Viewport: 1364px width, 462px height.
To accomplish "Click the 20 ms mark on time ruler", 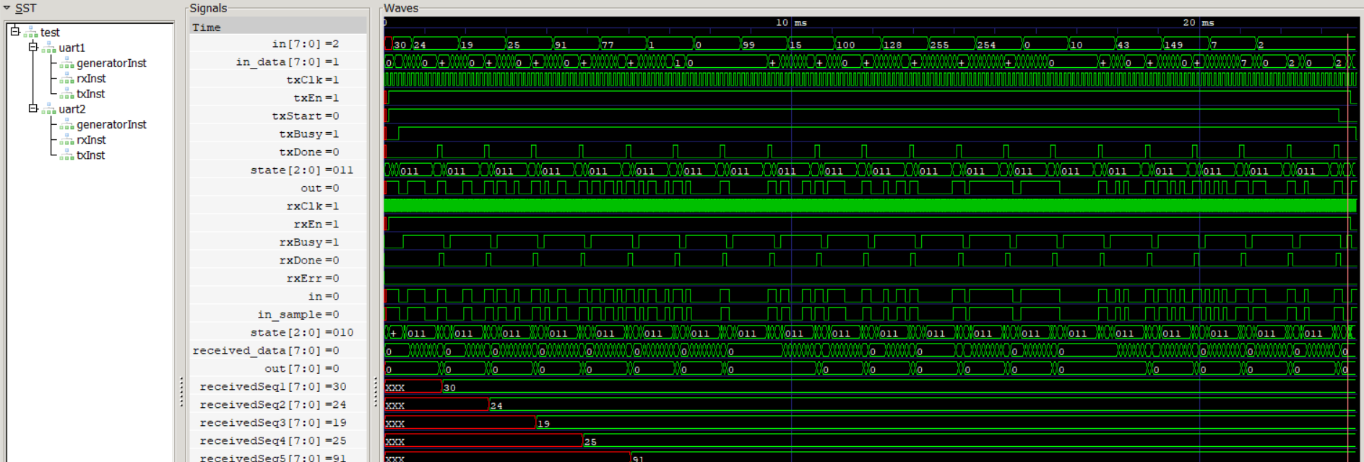I will click(1199, 23).
